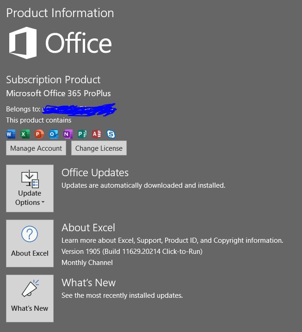
Task: Click the Excel app icon
Action: (25, 134)
